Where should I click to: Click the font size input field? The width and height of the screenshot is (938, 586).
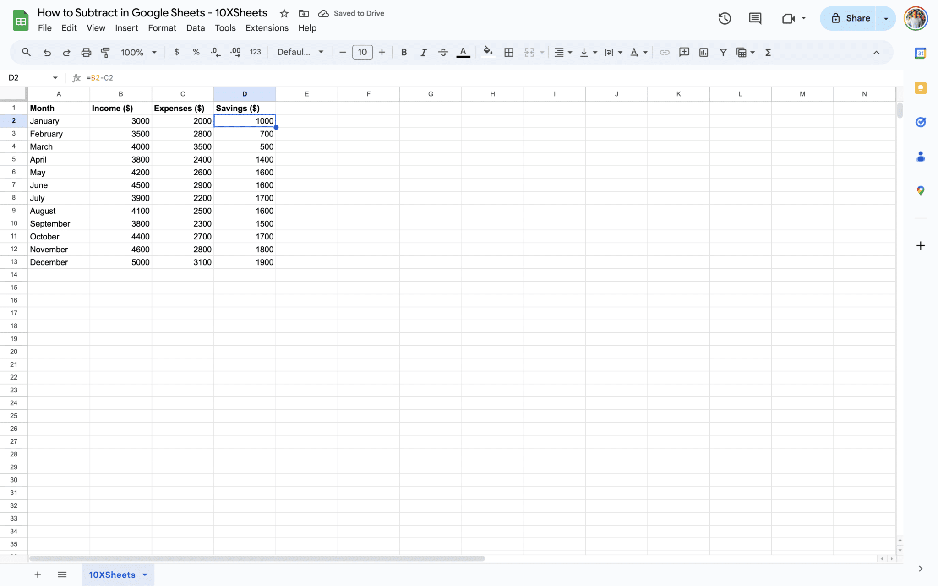[x=362, y=52]
